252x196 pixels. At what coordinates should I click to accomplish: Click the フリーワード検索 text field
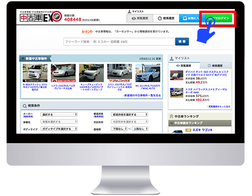pyautogui.click(x=119, y=42)
